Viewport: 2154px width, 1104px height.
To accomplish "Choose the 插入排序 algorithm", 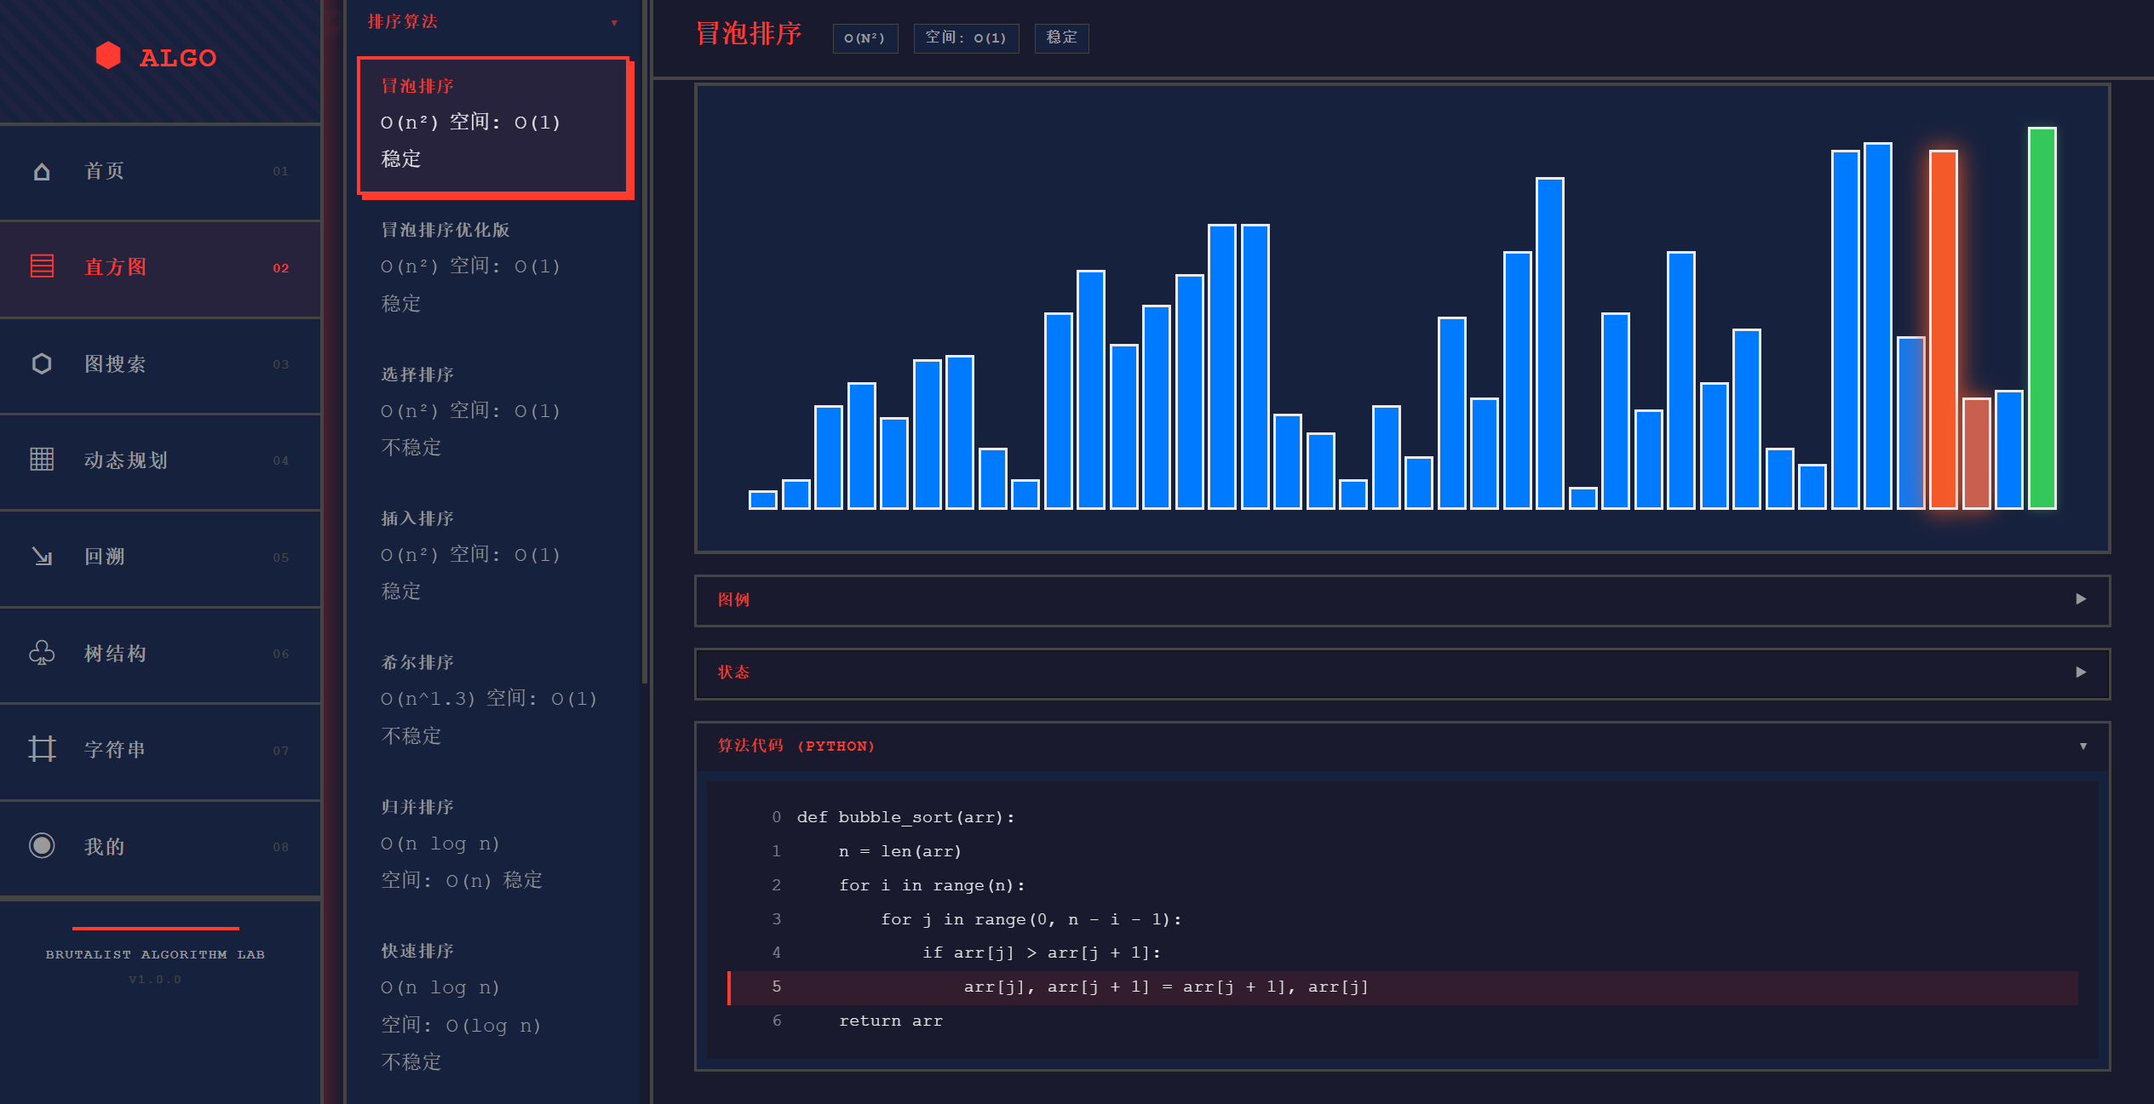I will [x=493, y=555].
